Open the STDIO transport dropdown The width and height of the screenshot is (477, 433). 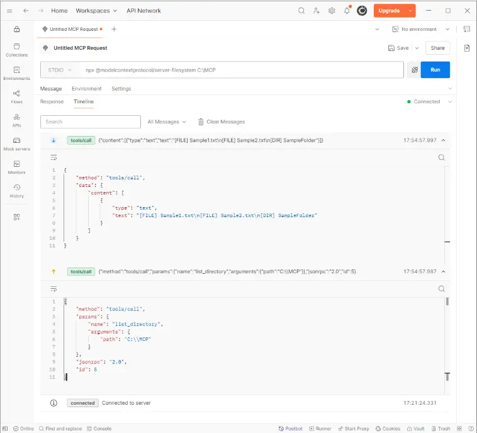tap(60, 70)
